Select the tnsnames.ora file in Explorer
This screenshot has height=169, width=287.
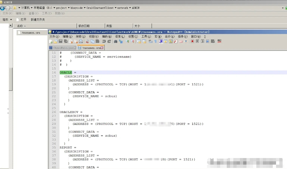(x=31, y=33)
